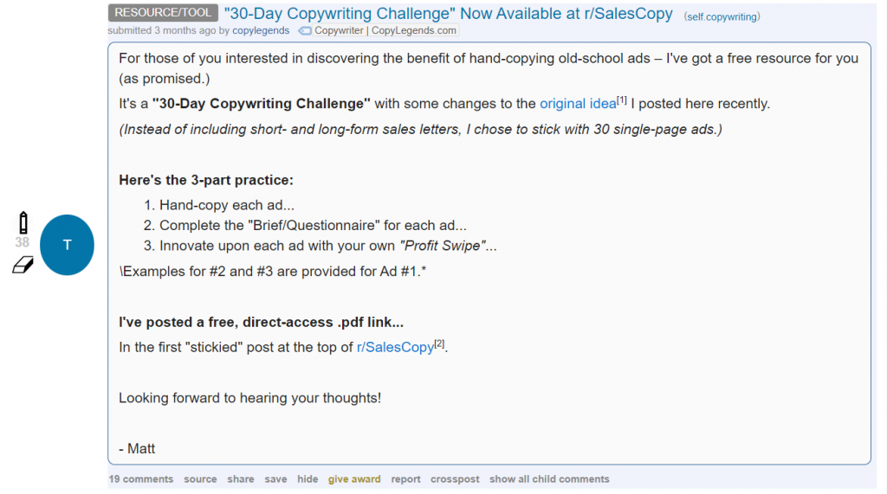Screen dimensions: 887x494
Task: Click give award
Action: [x=354, y=478]
